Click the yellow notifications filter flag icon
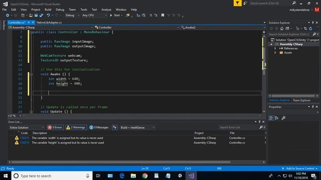Viewport: 321px width, 180px height. [237, 3]
